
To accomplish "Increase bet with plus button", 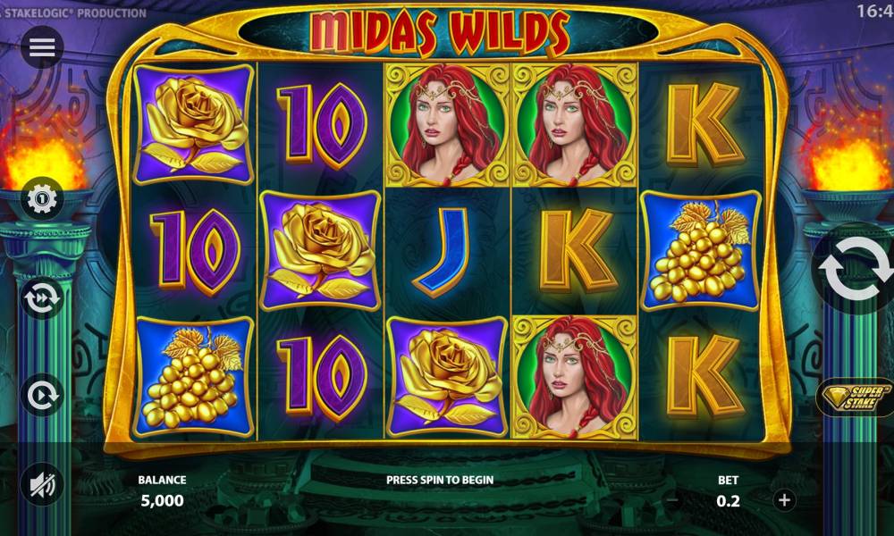I will pyautogui.click(x=784, y=500).
